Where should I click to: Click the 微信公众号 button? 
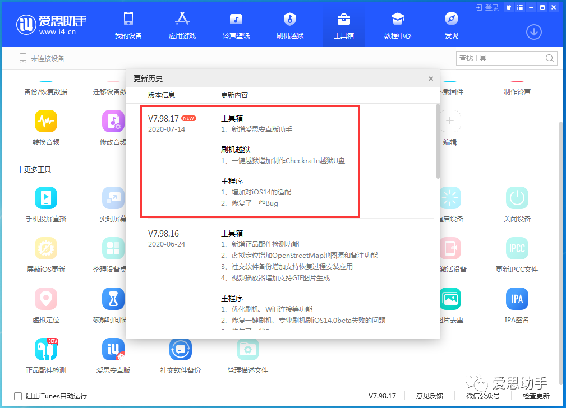point(482,396)
